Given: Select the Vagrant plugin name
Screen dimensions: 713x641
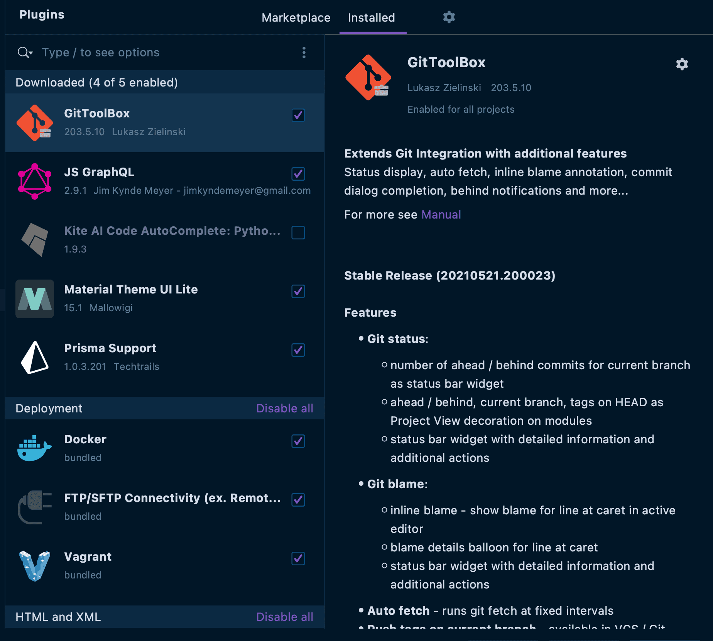Looking at the screenshot, I should pyautogui.click(x=88, y=557).
